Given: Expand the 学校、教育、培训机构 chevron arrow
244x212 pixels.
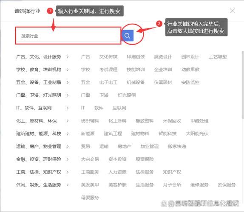Looking at the screenshot, I should tap(68, 70).
